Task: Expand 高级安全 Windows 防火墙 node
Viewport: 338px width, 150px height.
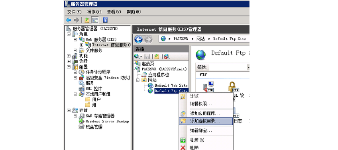Action: point(75,78)
